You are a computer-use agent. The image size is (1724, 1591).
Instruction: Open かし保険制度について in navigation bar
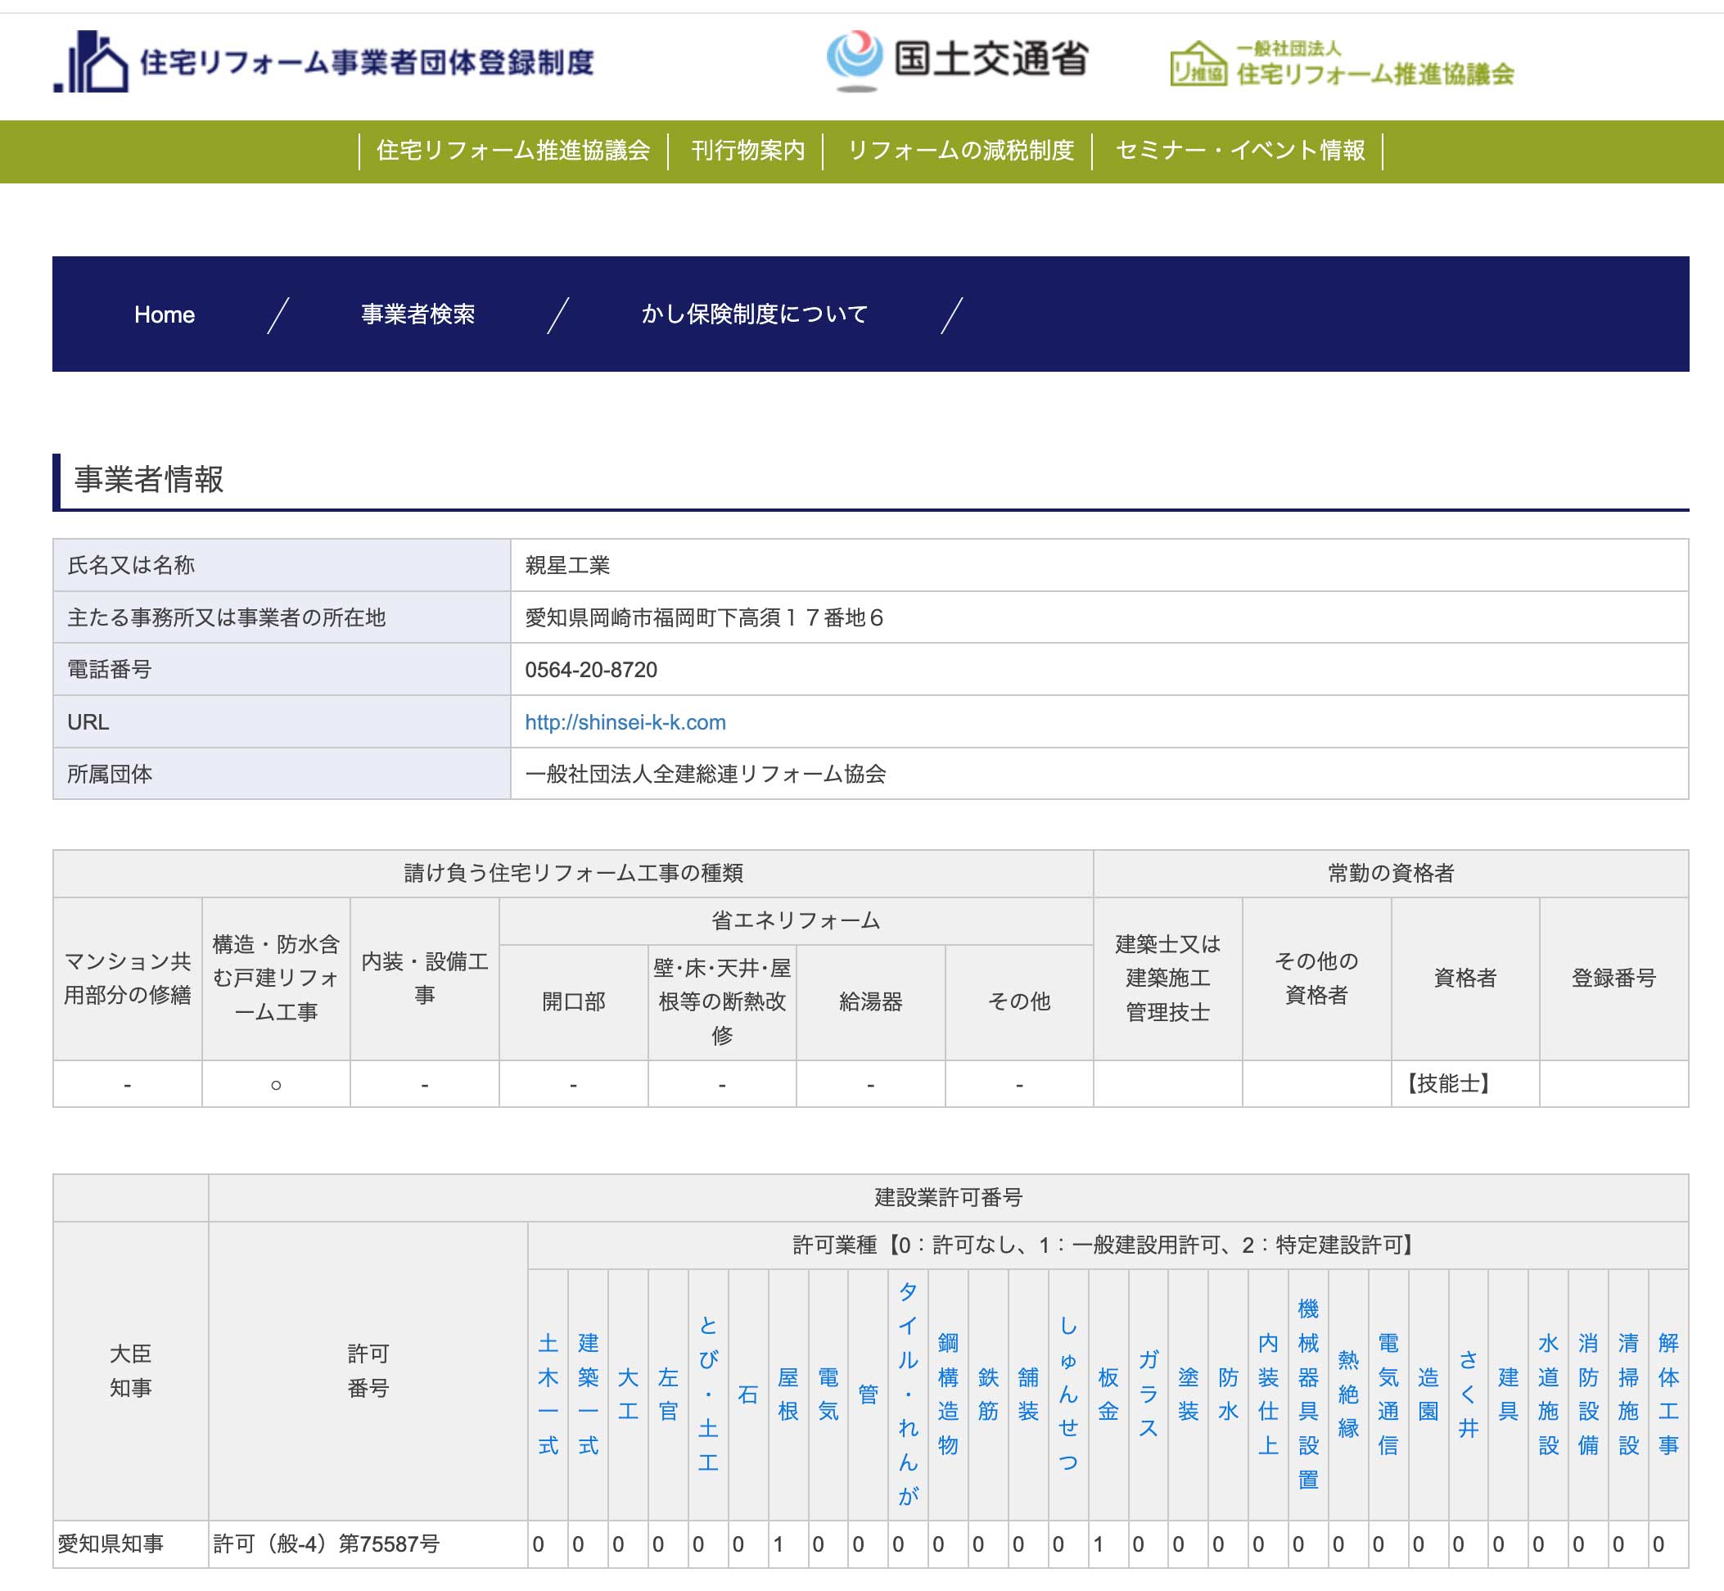point(754,314)
